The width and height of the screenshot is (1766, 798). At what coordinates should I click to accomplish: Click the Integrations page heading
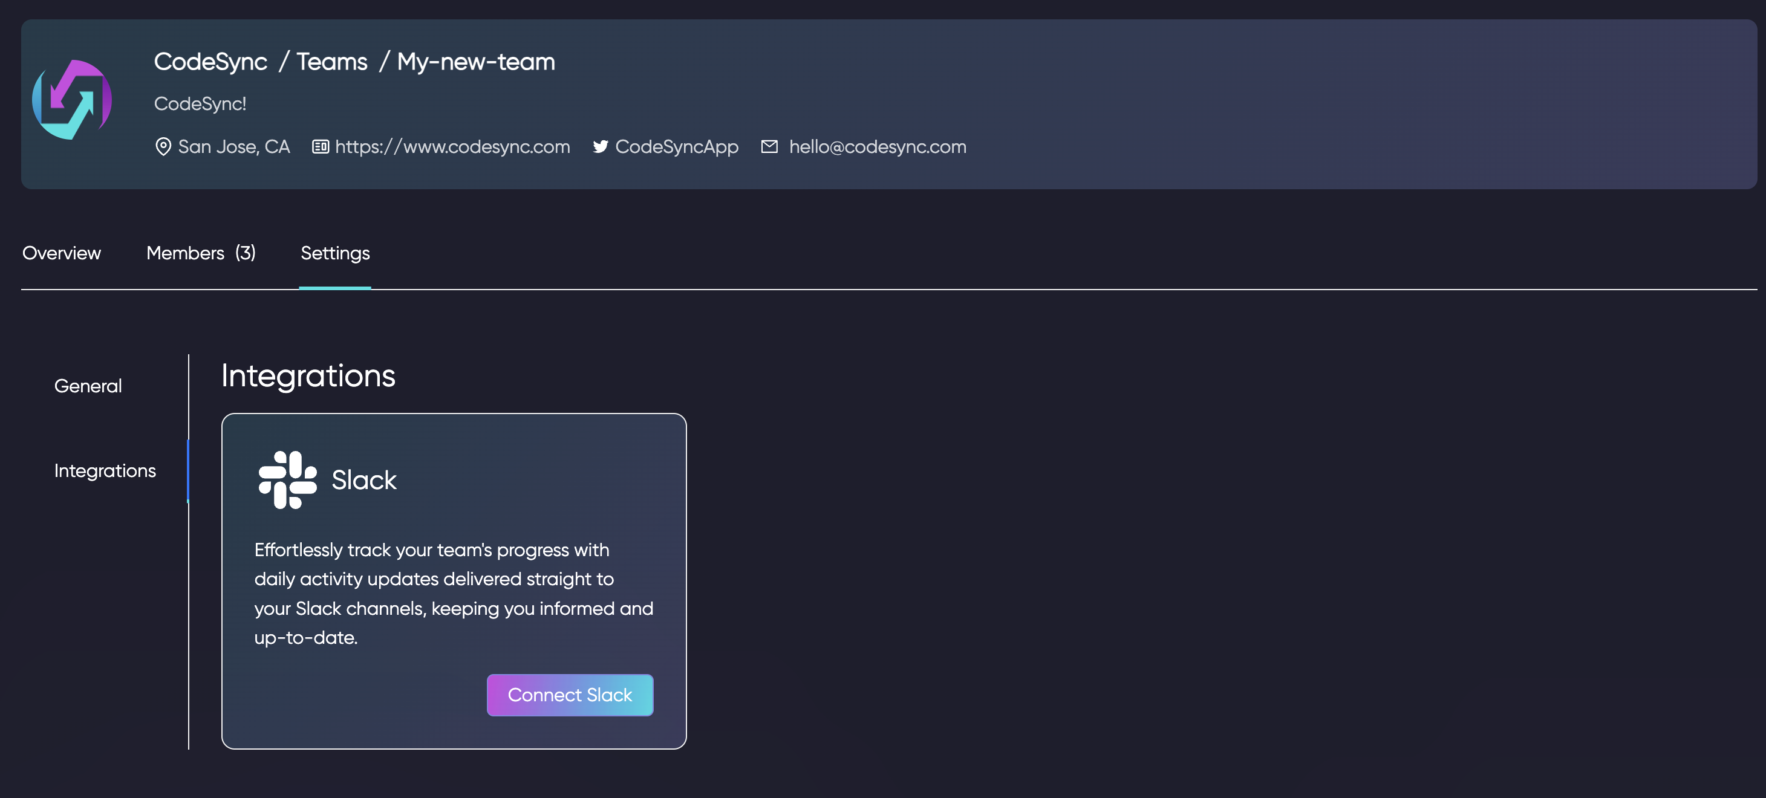pos(308,375)
